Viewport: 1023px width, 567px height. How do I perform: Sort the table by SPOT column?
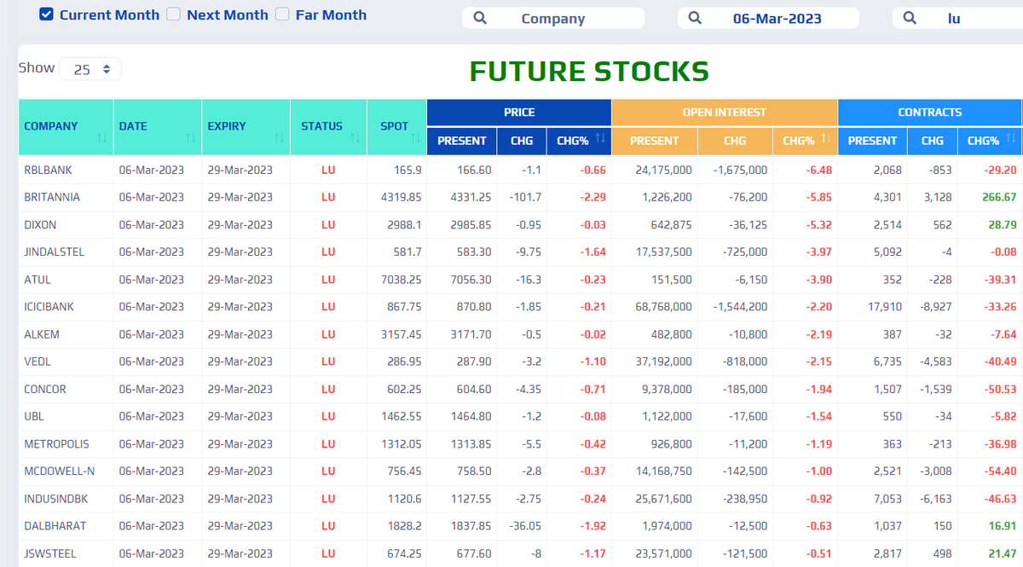[x=396, y=126]
